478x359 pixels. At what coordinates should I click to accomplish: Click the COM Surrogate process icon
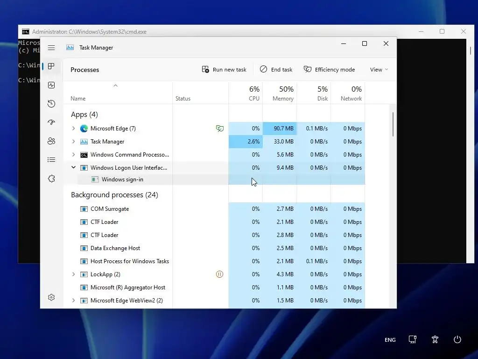tap(84, 209)
